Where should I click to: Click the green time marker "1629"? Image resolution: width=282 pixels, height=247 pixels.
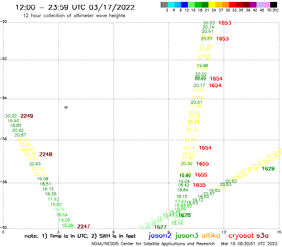coord(268,169)
